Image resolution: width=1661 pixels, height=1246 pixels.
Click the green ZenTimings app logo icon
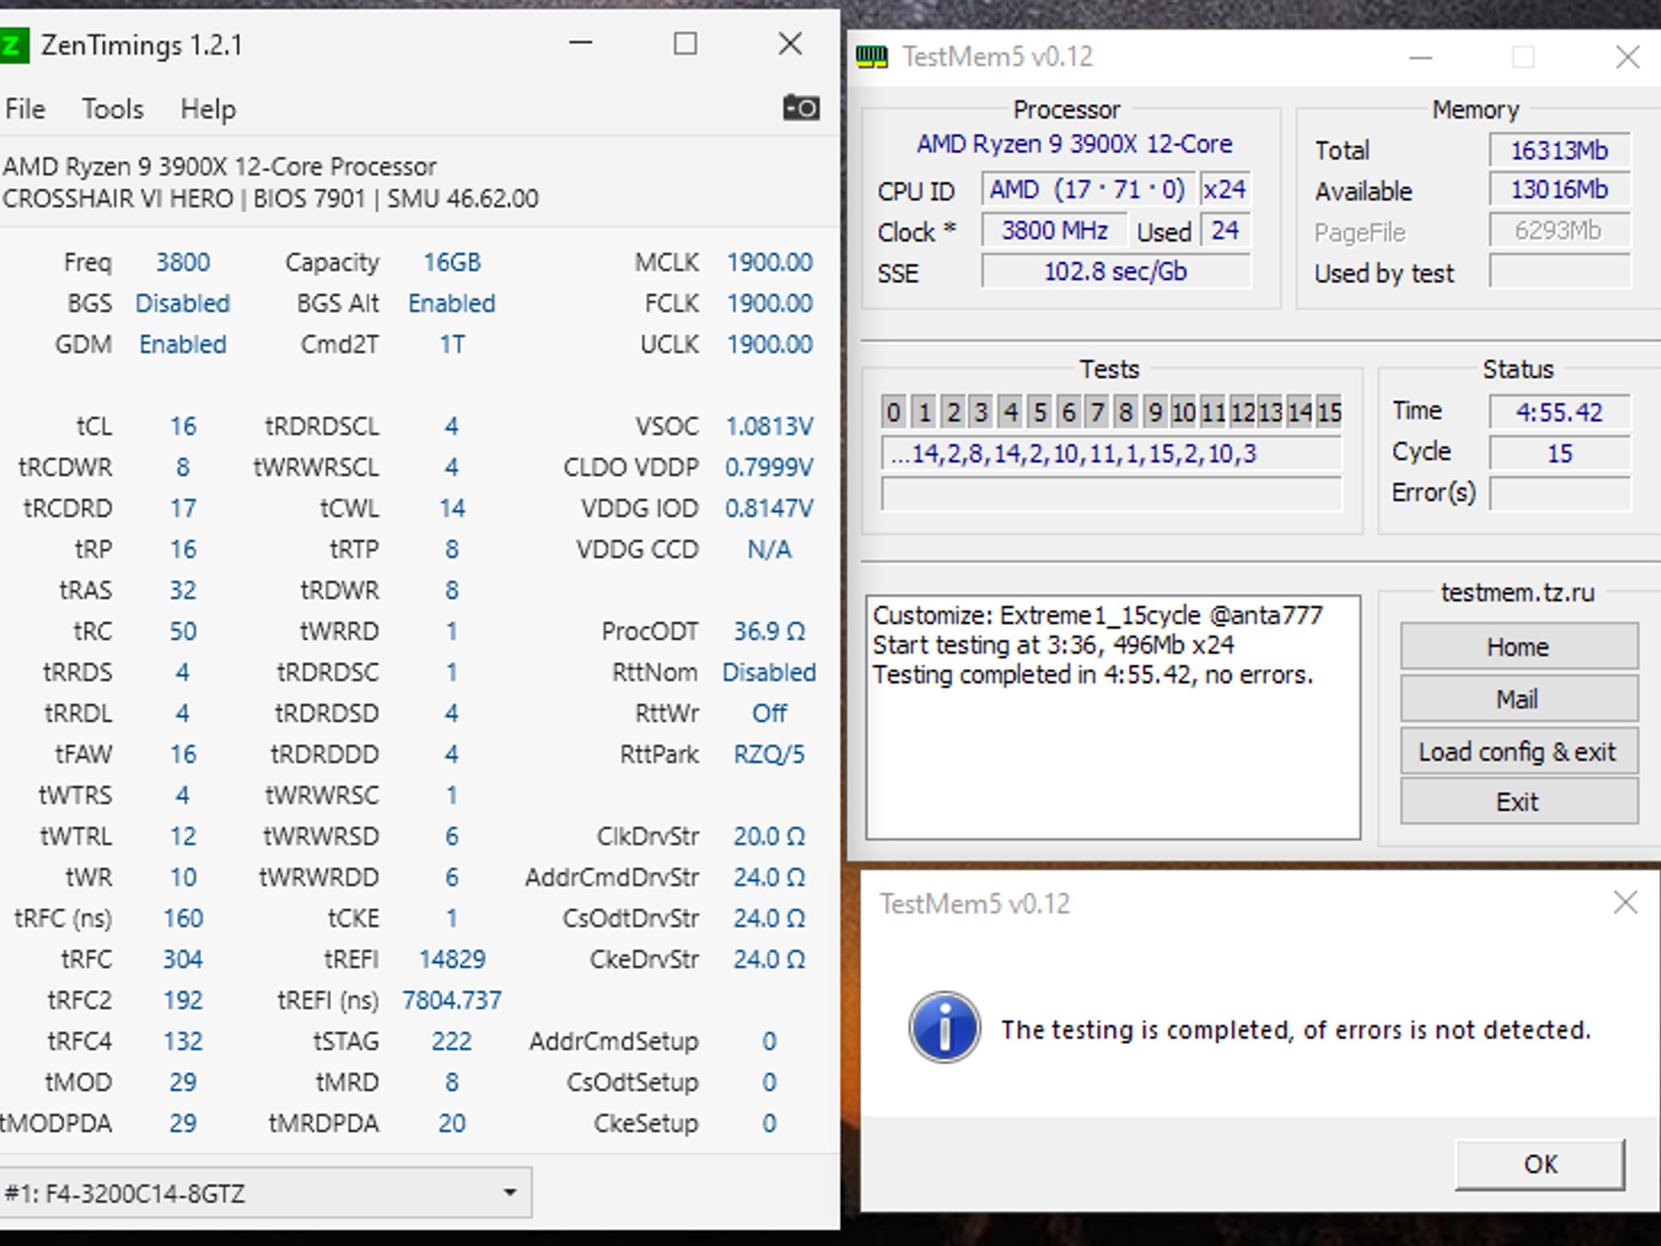(14, 45)
